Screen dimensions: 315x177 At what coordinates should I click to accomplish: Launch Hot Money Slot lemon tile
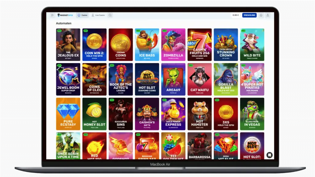coord(94,114)
